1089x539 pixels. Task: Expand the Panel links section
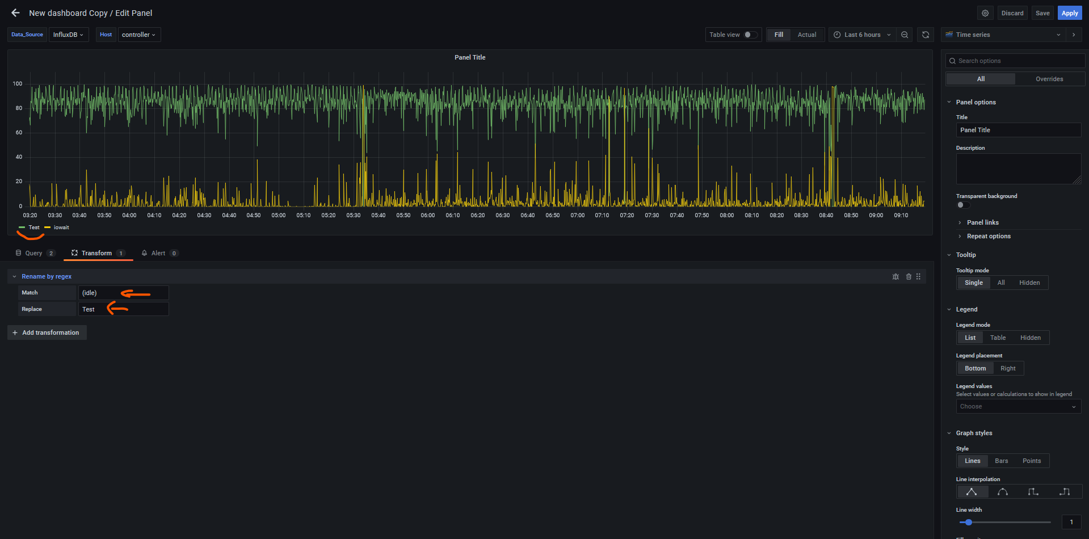tap(982, 222)
